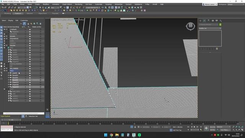Click the Isolate Selection icon in status bar

click(x=132, y=127)
